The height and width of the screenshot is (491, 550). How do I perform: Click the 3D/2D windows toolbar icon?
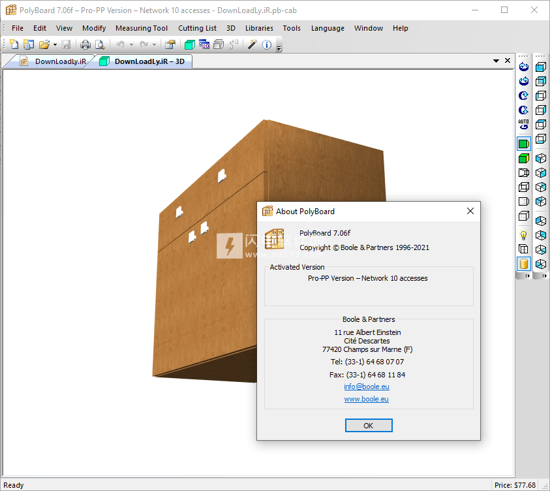click(x=204, y=44)
